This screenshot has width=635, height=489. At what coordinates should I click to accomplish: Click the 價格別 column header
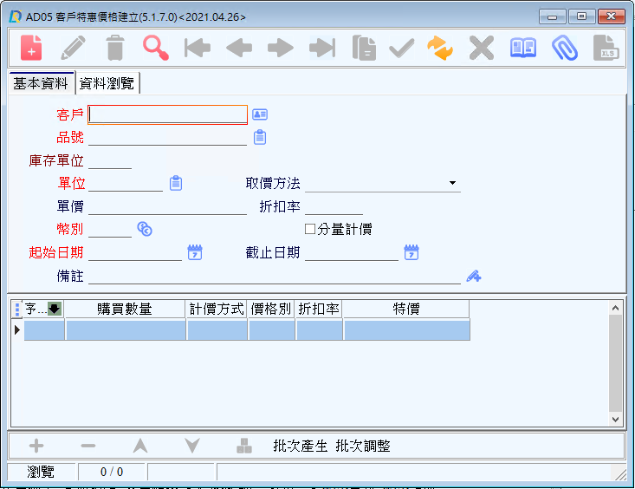271,309
